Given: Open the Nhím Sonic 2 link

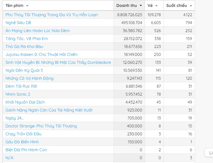Looking at the screenshot, I should (x=18, y=94).
